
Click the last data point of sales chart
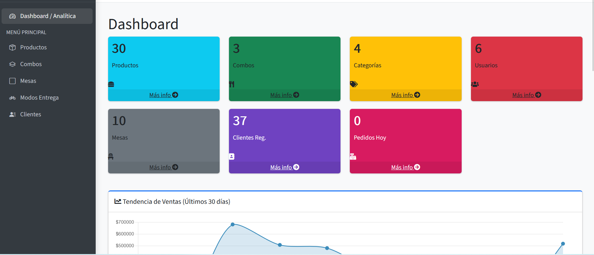pos(563,244)
